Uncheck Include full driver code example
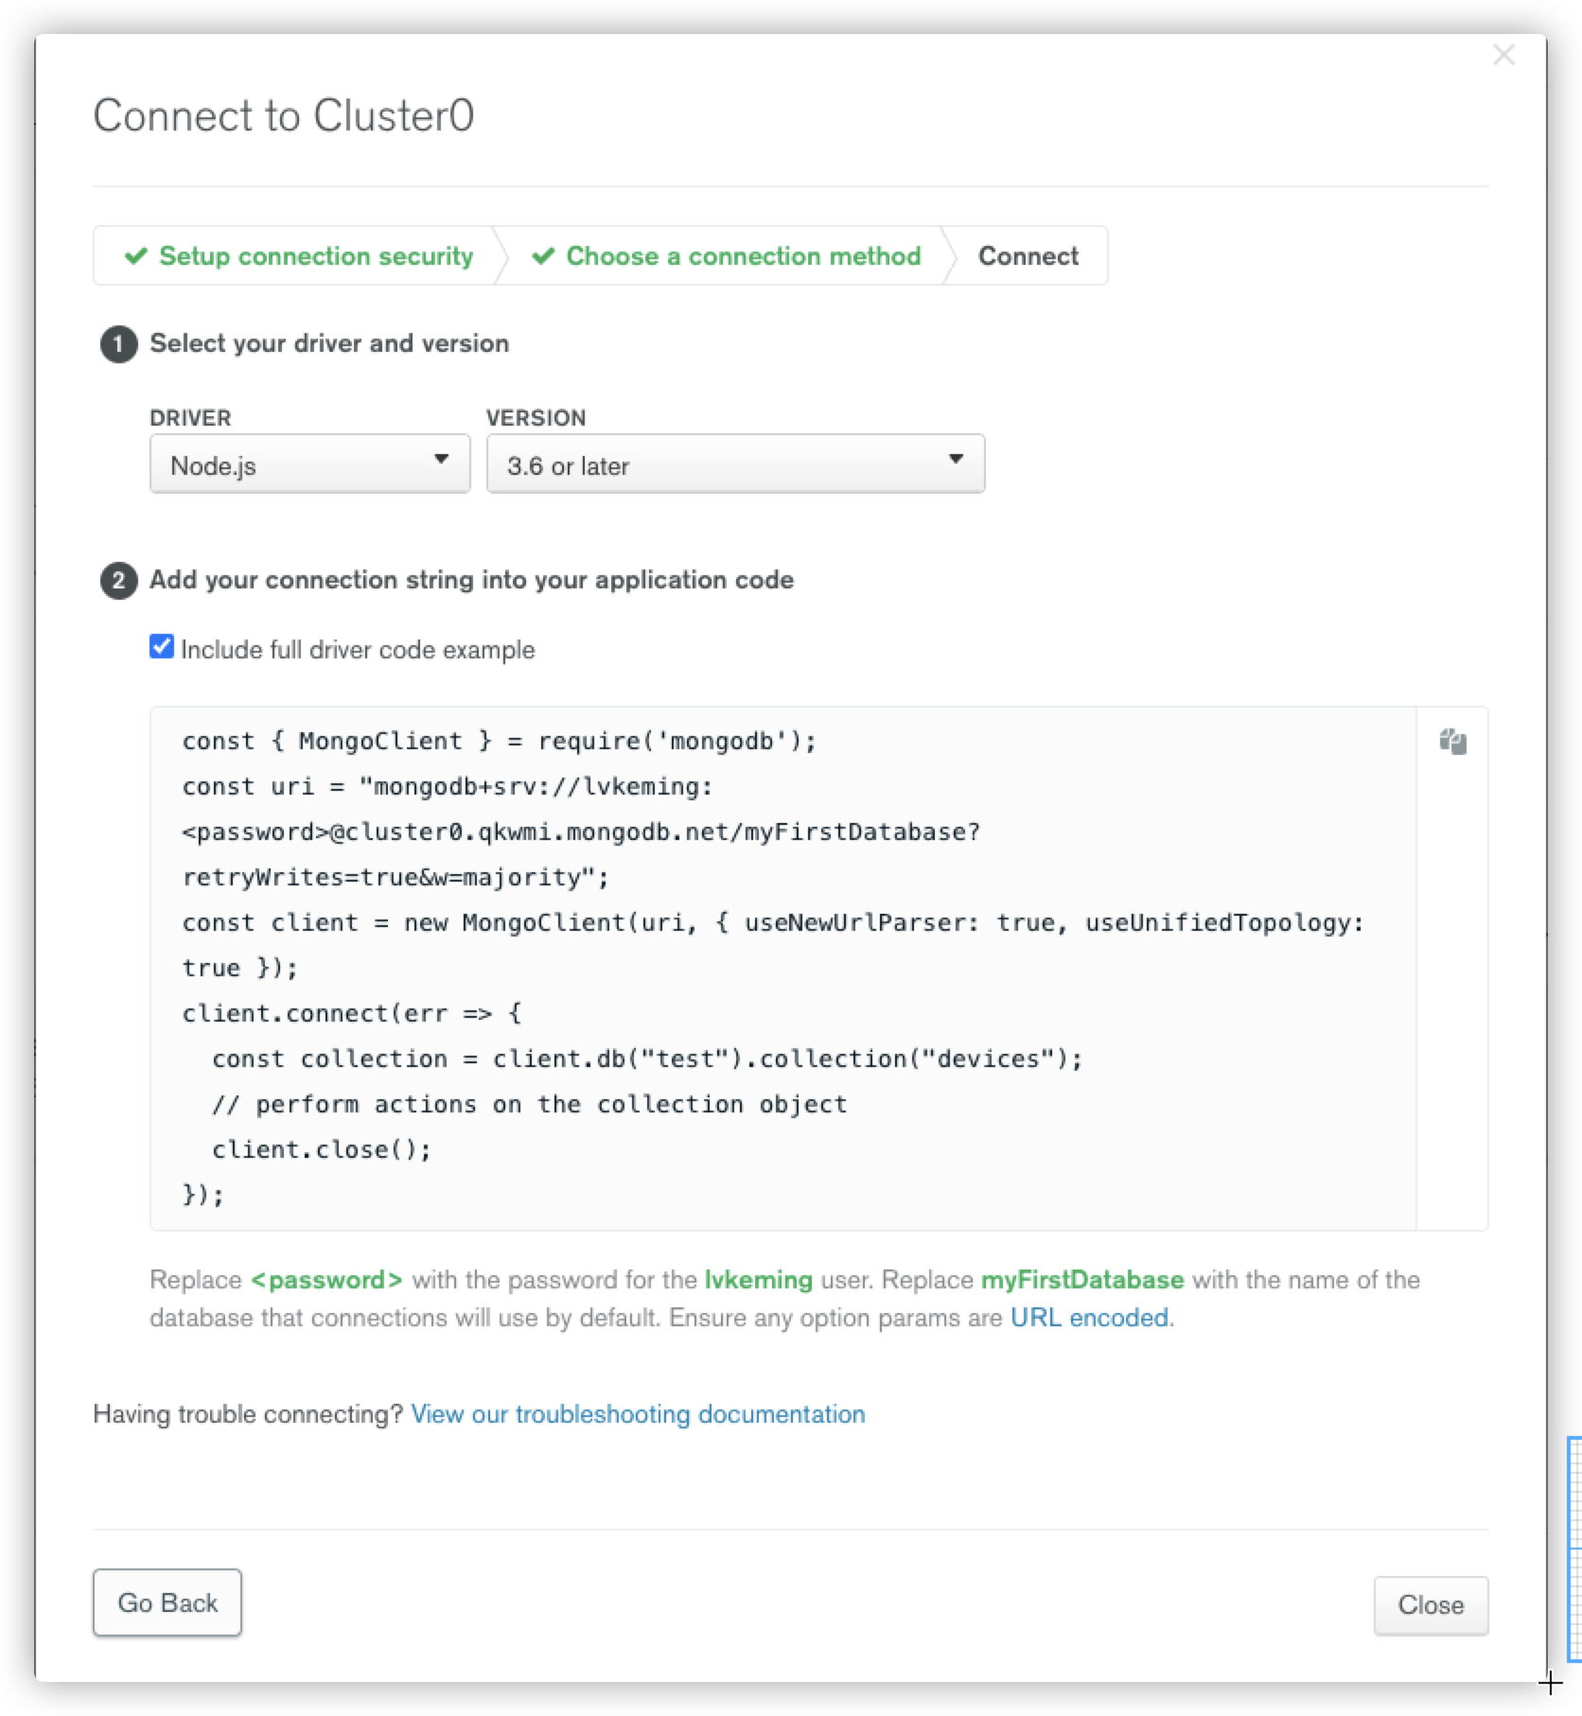 pyautogui.click(x=162, y=648)
